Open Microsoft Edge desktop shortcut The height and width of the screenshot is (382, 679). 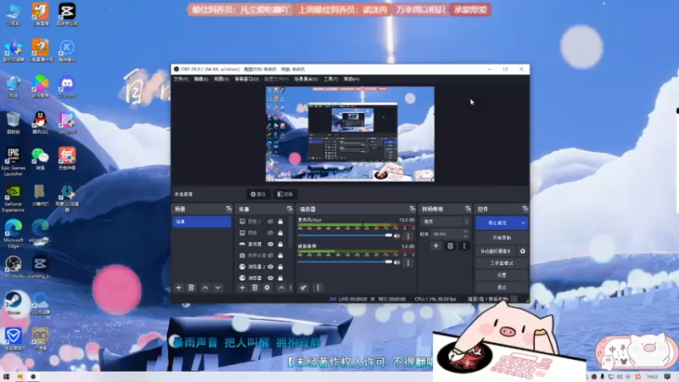13,234
